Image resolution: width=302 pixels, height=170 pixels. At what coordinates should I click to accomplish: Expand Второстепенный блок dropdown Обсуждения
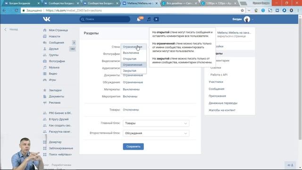(156, 133)
